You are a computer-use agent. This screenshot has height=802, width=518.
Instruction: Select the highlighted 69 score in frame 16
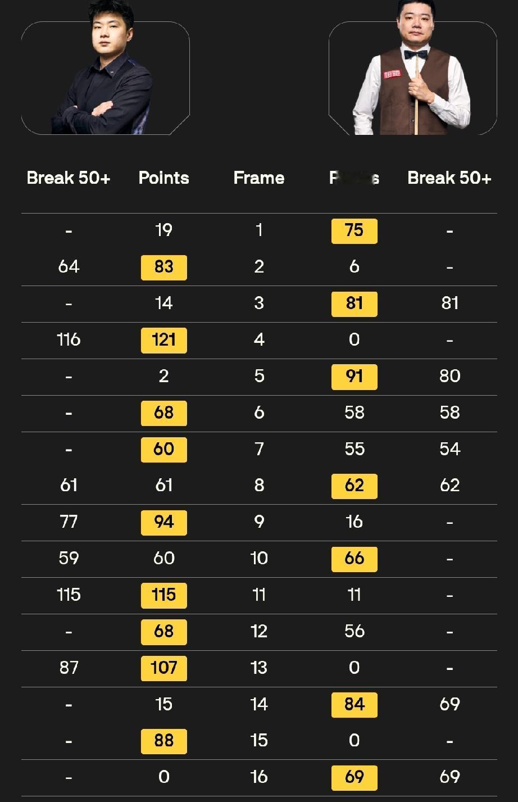(355, 777)
